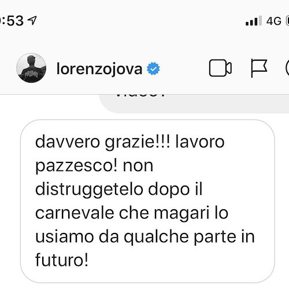The height and width of the screenshot is (289, 289).
Task: Select the "davvero grazie!!!" message bubble
Action: 147,201
